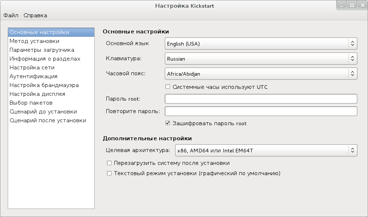The height and width of the screenshot is (217, 368).
Task: Open the Файл menu
Action: [x=11, y=15]
